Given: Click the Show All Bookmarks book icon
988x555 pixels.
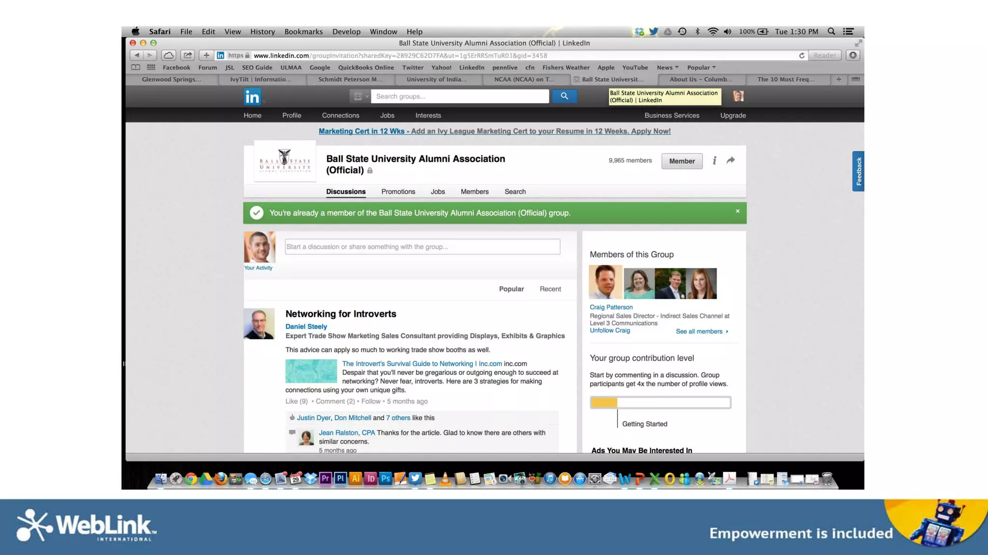Looking at the screenshot, I should coord(136,67).
